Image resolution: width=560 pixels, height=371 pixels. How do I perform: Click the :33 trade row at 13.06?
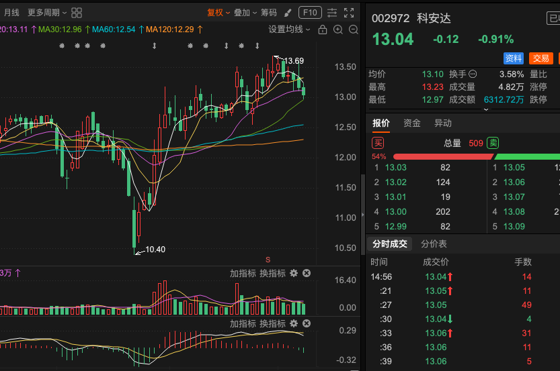[x=463, y=333]
